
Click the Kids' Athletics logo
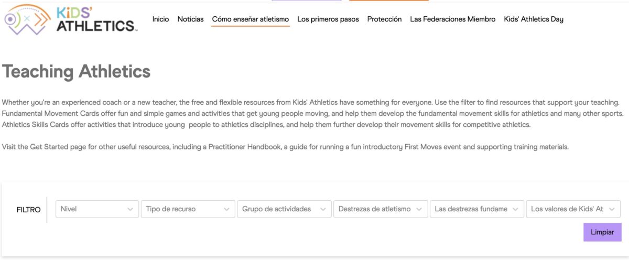click(70, 19)
